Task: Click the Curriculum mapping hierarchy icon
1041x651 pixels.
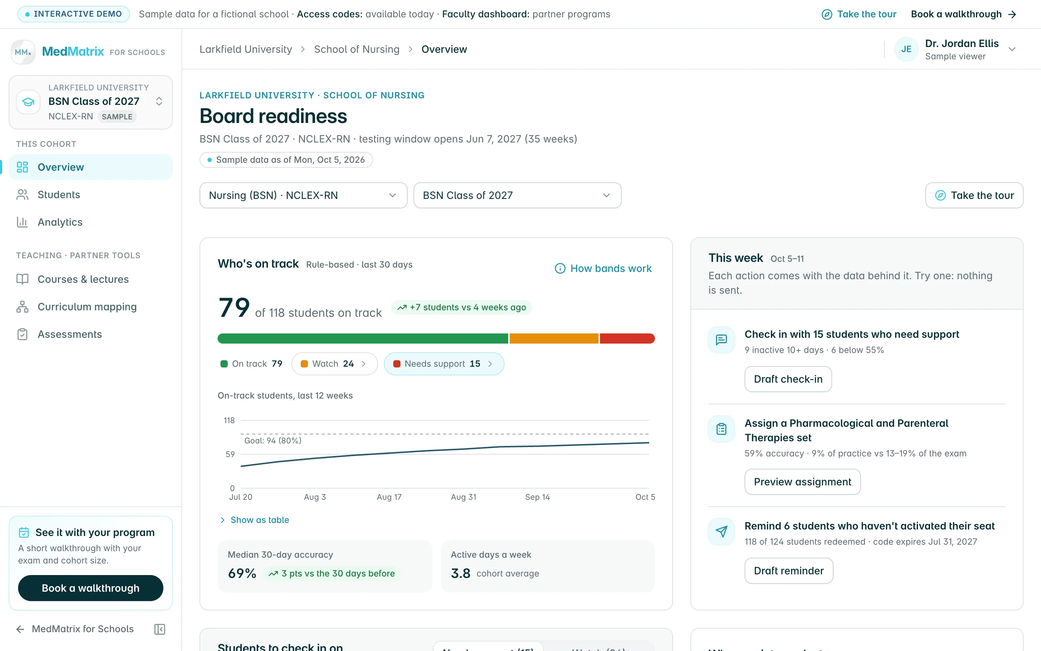Action: pos(22,307)
